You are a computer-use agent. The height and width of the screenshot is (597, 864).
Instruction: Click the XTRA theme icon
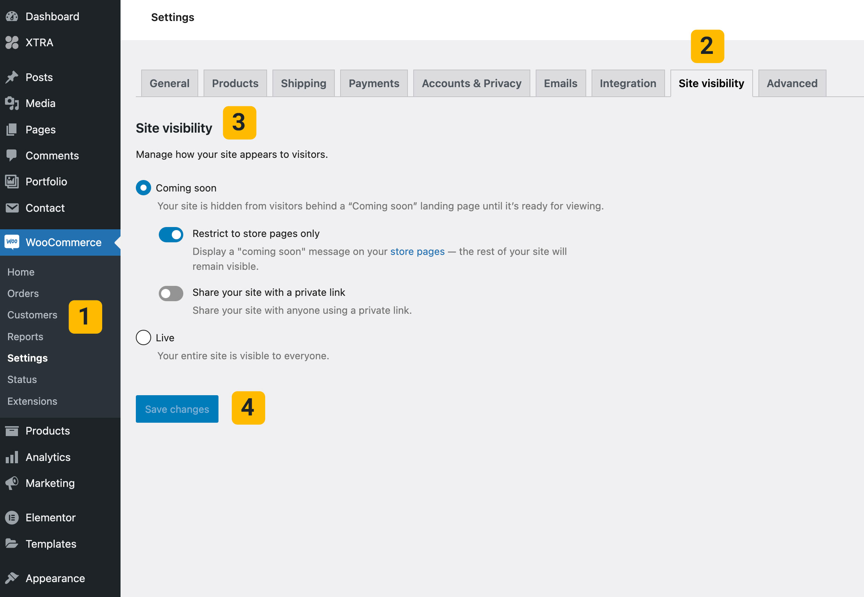coord(12,42)
